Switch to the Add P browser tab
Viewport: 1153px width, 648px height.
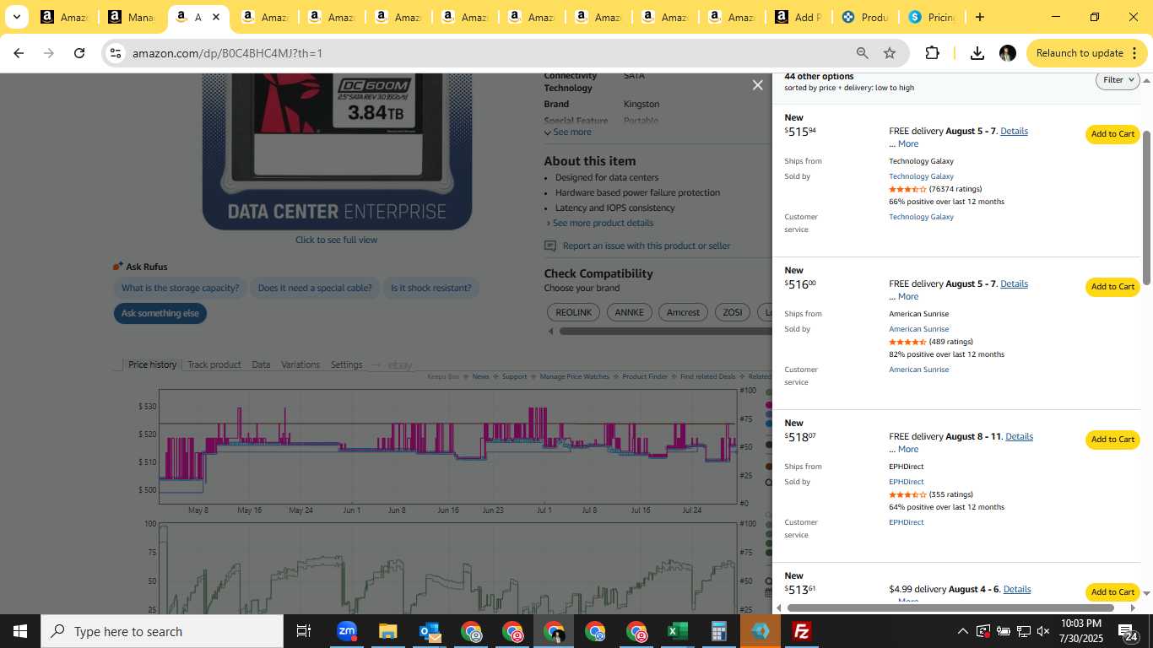798,17
